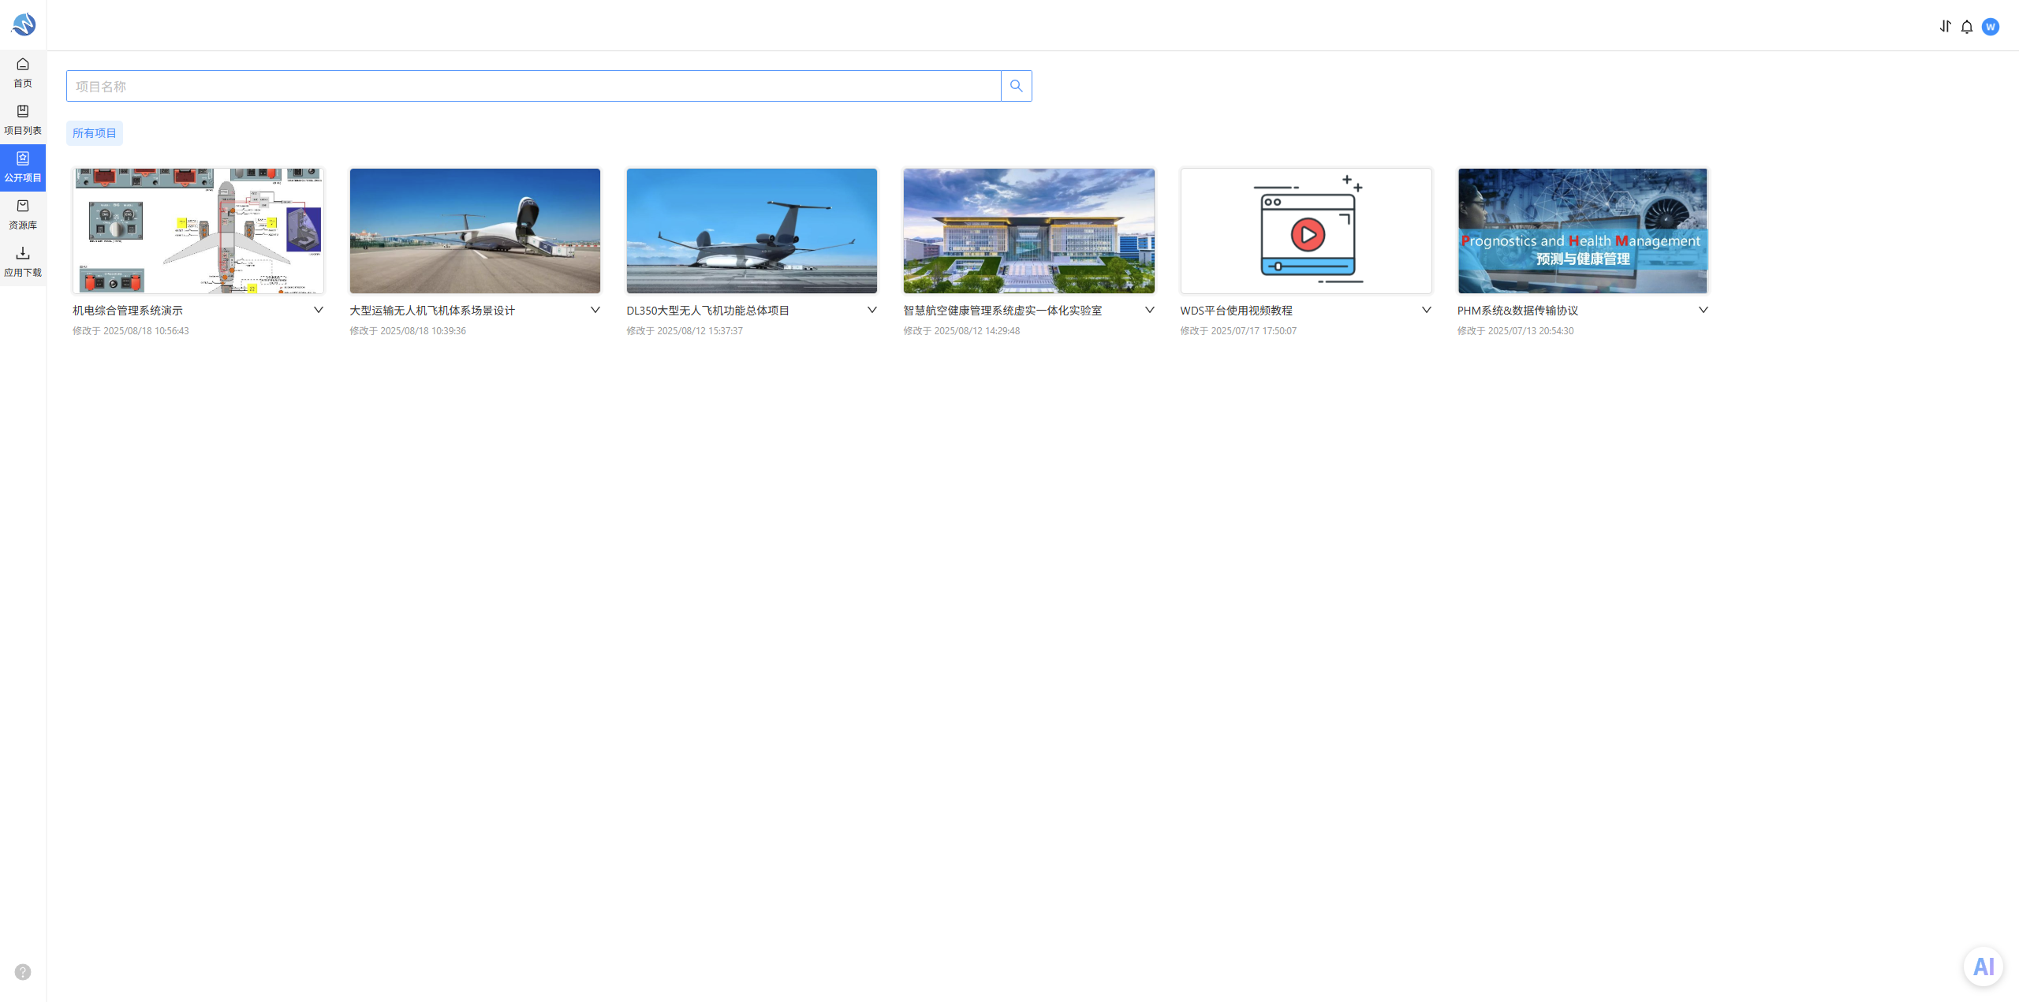Click the title 智慧航空健康管理系统虚实一体化实验室
This screenshot has height=1002, width=2019.
[1002, 311]
